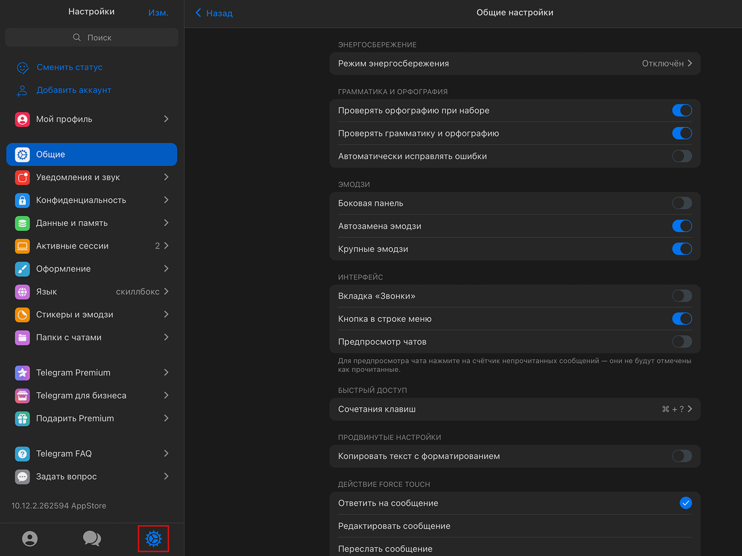
Task: Click the blue lock Конфиденциальность icon
Action: [22, 200]
